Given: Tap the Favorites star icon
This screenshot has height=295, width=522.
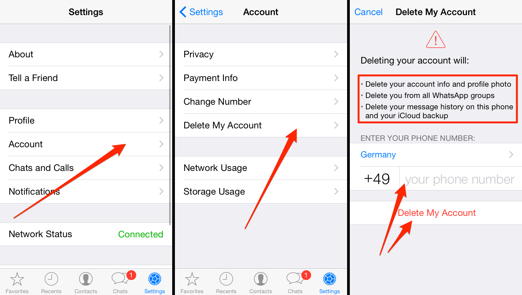Looking at the screenshot, I should 16,280.
